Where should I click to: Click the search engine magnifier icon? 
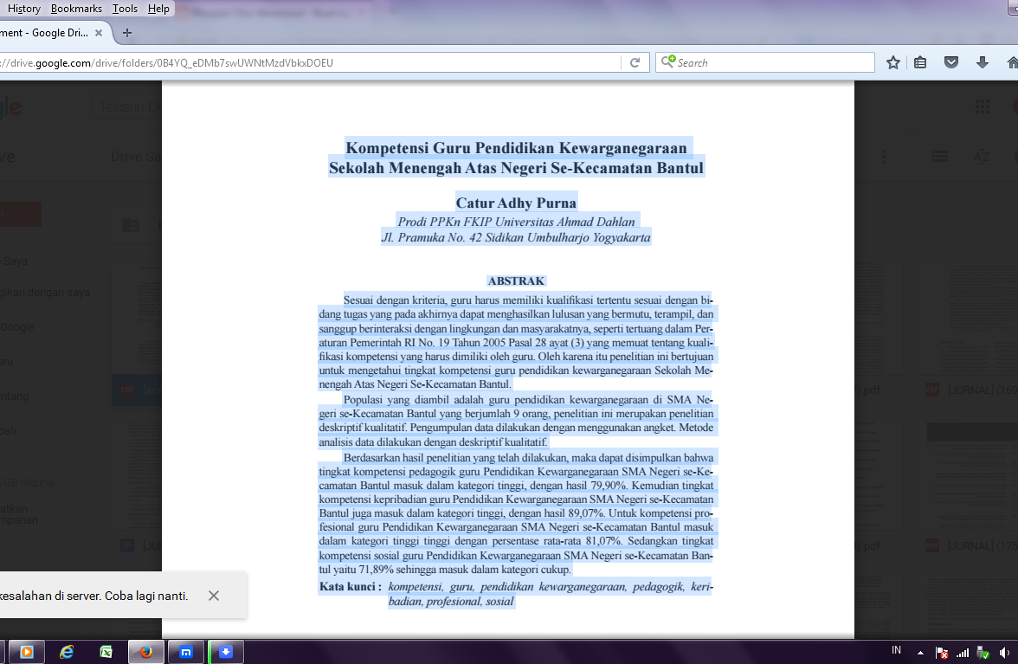667,61
